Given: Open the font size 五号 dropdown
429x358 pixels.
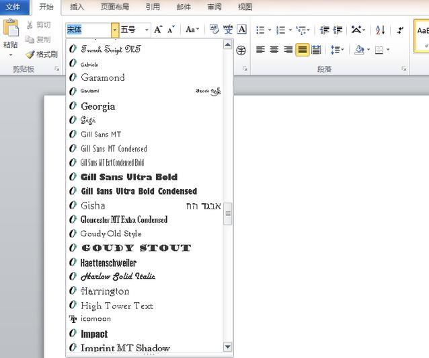Looking at the screenshot, I should click(147, 30).
